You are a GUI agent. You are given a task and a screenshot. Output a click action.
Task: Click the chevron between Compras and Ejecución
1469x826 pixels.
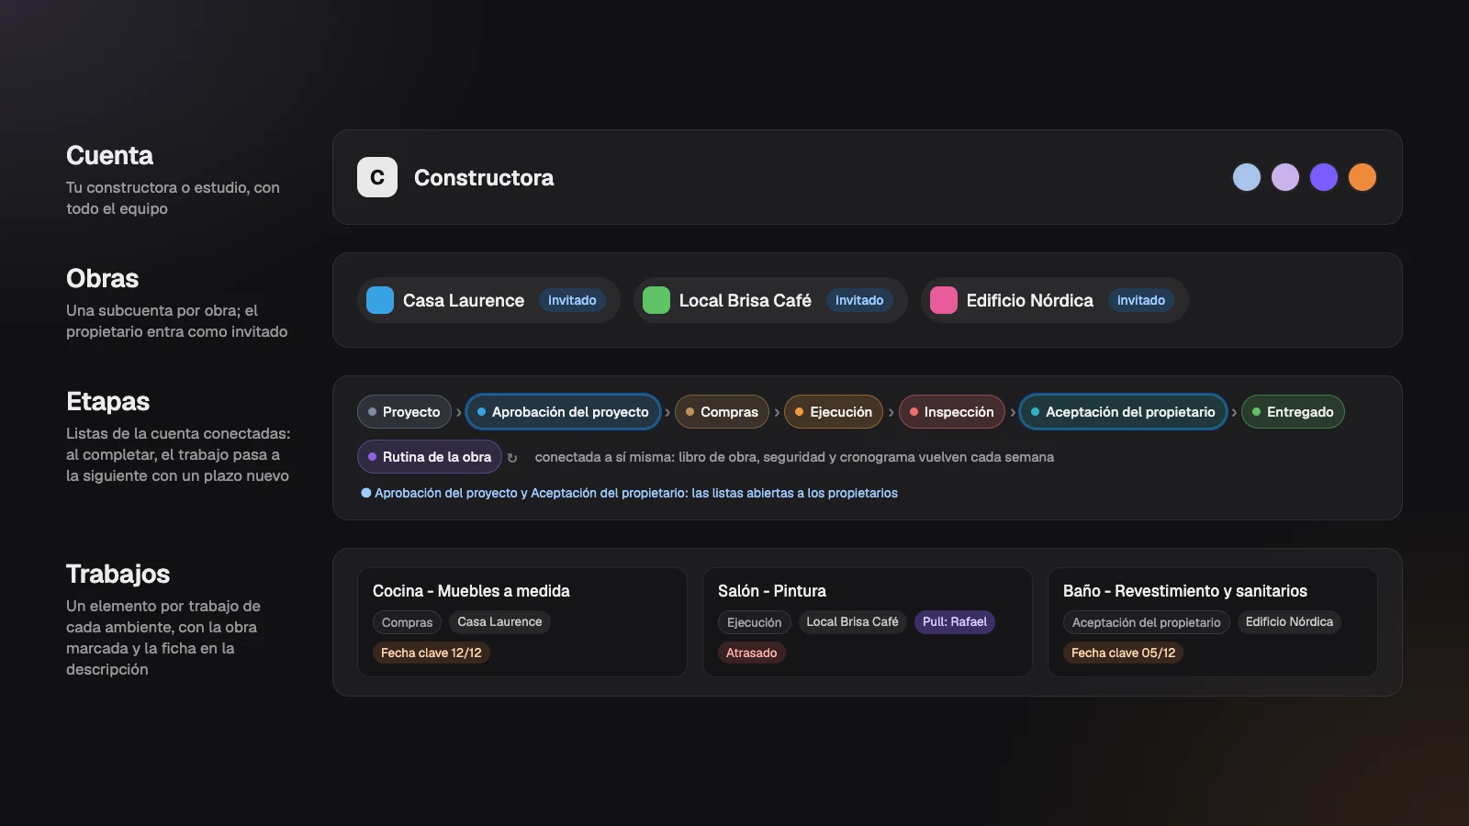777,413
